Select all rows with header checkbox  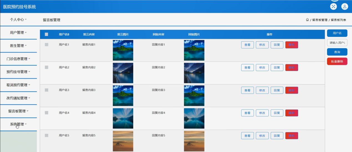click(46, 34)
